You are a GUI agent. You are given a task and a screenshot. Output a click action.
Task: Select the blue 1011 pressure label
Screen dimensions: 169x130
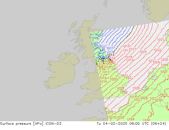coord(110,48)
